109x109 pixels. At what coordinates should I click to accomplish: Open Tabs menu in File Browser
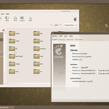tap(2, 14)
